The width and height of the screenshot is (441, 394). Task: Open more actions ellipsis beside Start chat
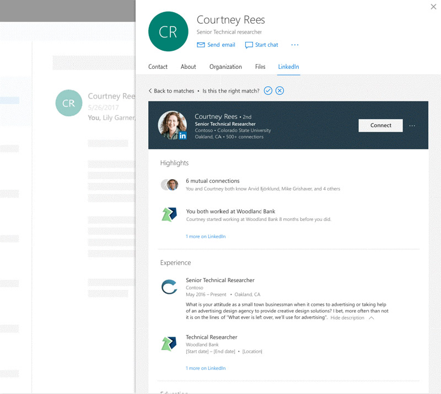[x=295, y=45]
